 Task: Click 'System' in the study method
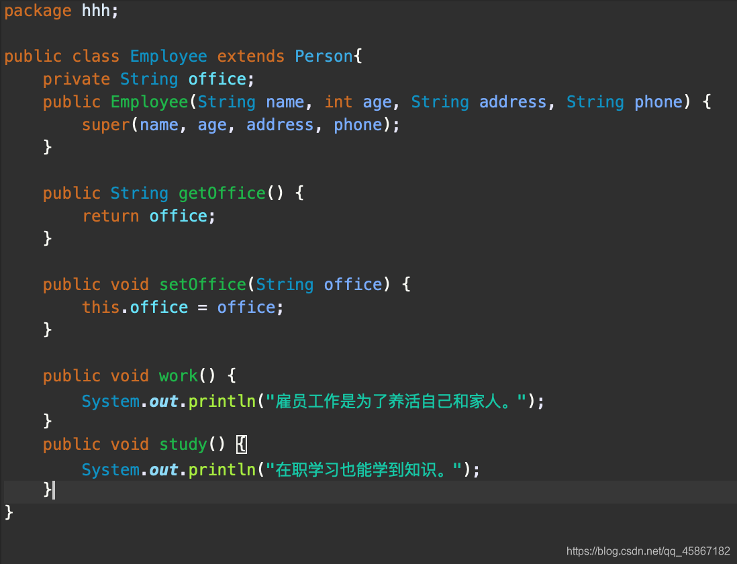coord(111,470)
